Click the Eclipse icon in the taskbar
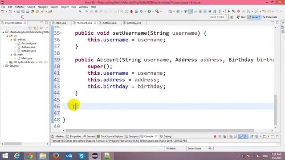Screen dimensions: 285x160 tap(95, 156)
